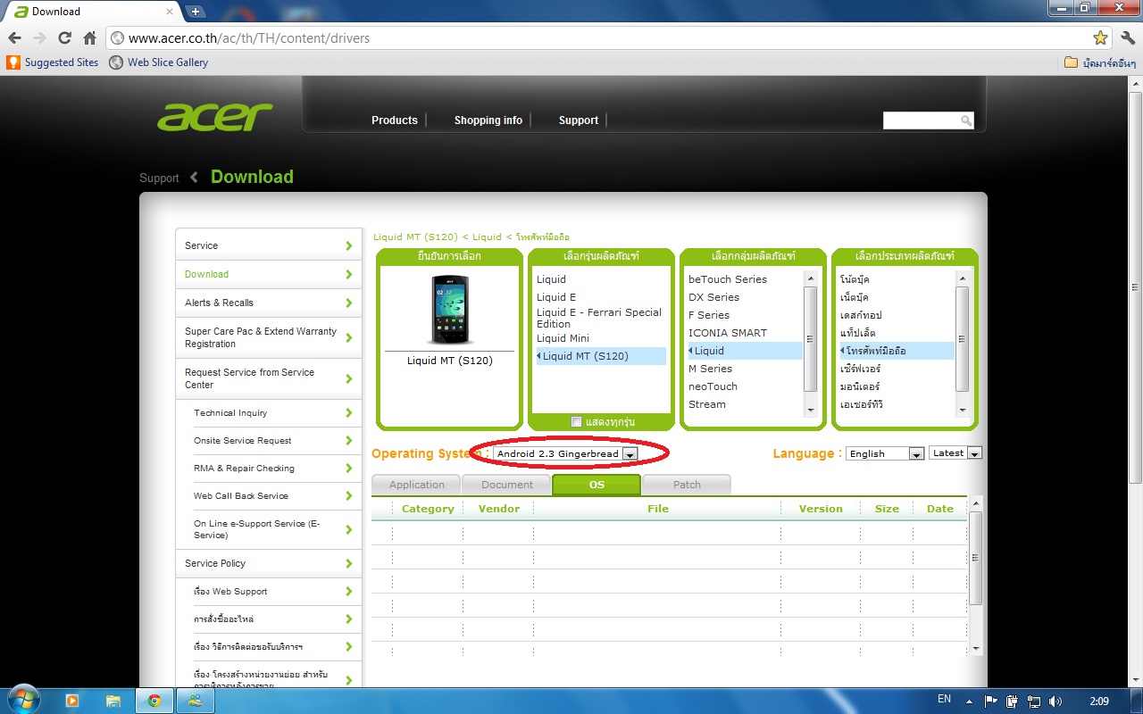Select neoTouch group
The width and height of the screenshot is (1143, 714).
pyautogui.click(x=713, y=386)
